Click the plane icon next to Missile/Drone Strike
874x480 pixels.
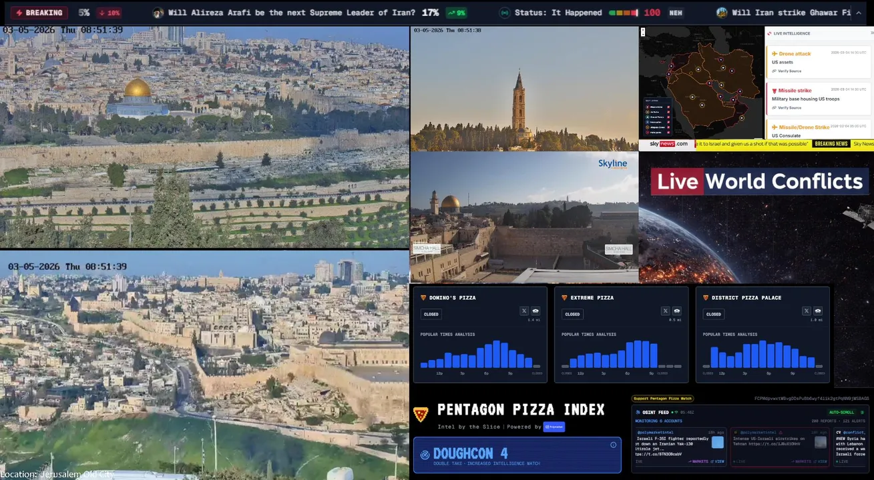pyautogui.click(x=775, y=127)
